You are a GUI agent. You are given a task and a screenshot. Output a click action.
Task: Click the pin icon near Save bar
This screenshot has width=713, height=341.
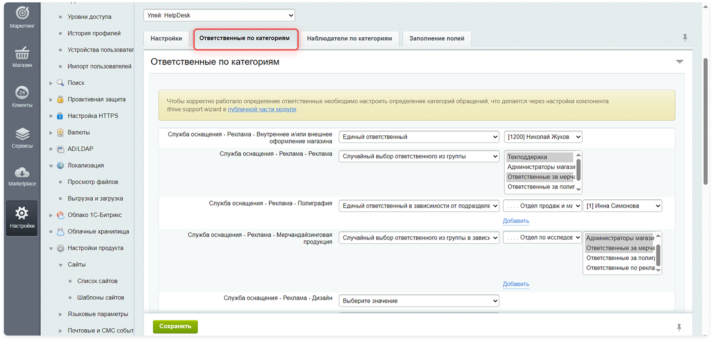click(x=679, y=327)
